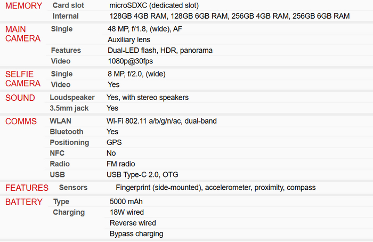This screenshot has width=373, height=242.
Task: Select the COMMS section heading
Action: [21, 122]
